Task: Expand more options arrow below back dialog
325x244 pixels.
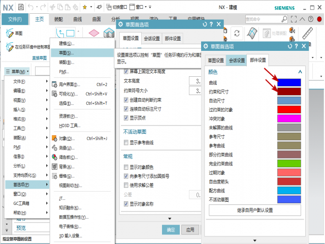Action: click(x=170, y=219)
